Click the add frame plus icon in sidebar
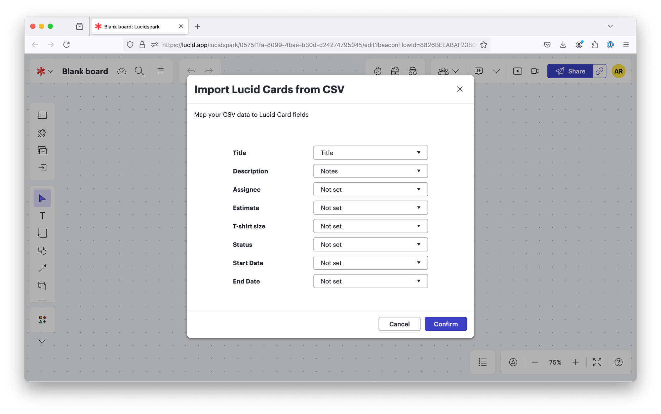Viewport: 661px width, 414px height. pos(42,150)
